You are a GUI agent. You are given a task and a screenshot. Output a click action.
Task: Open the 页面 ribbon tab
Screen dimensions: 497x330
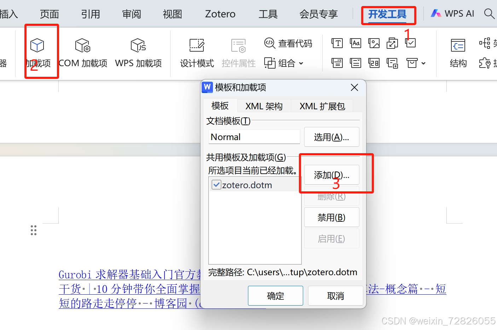pyautogui.click(x=50, y=14)
